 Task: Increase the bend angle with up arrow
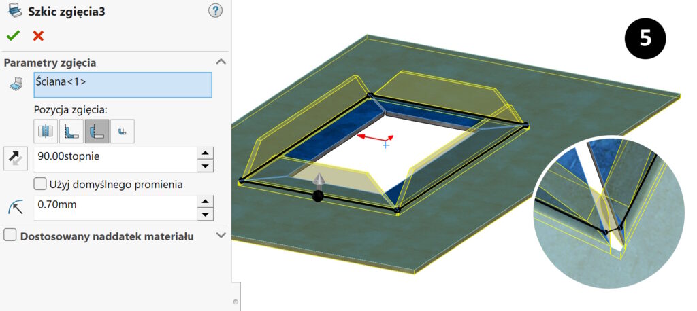point(206,153)
